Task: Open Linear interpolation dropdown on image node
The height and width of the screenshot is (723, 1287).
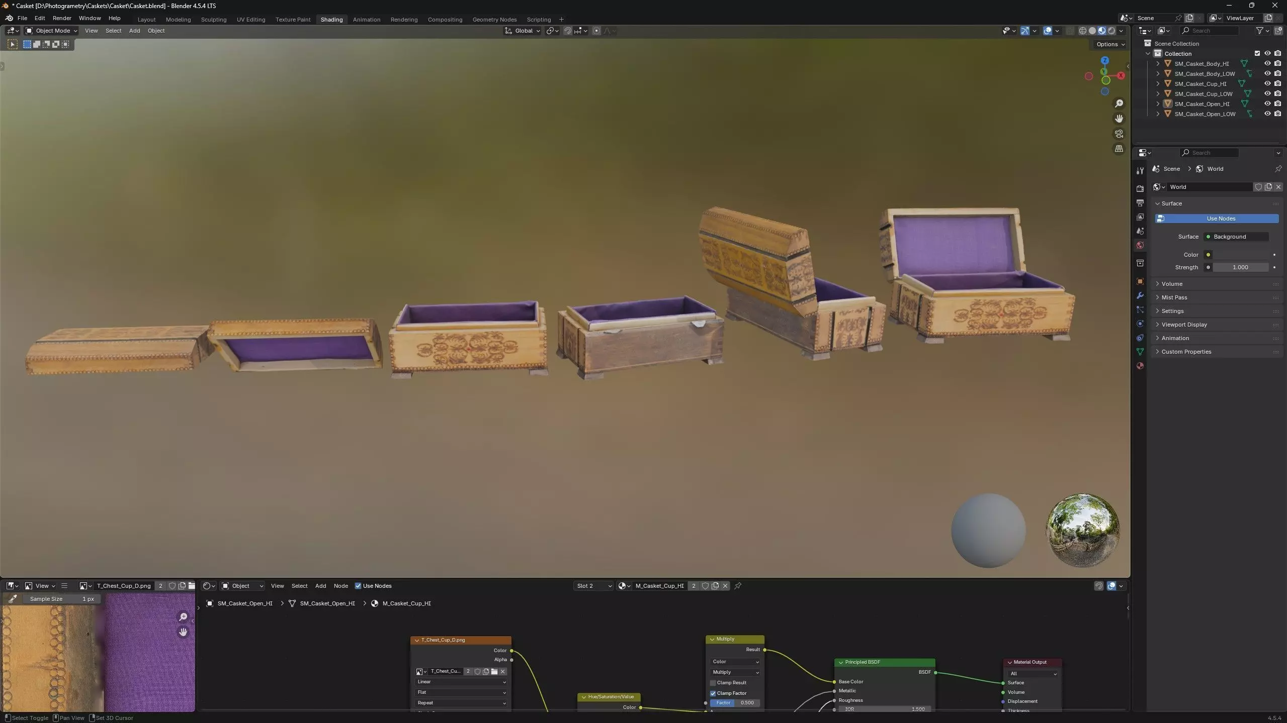Action: pos(461,682)
